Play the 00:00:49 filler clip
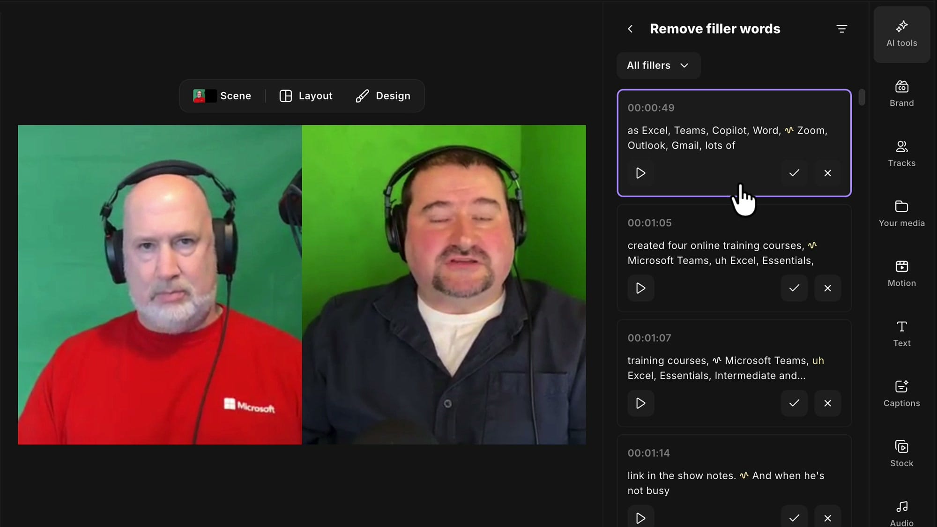 tap(640, 173)
